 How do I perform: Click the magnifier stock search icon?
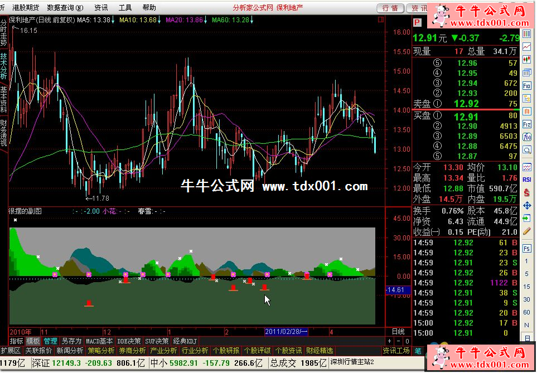[x=527, y=150]
